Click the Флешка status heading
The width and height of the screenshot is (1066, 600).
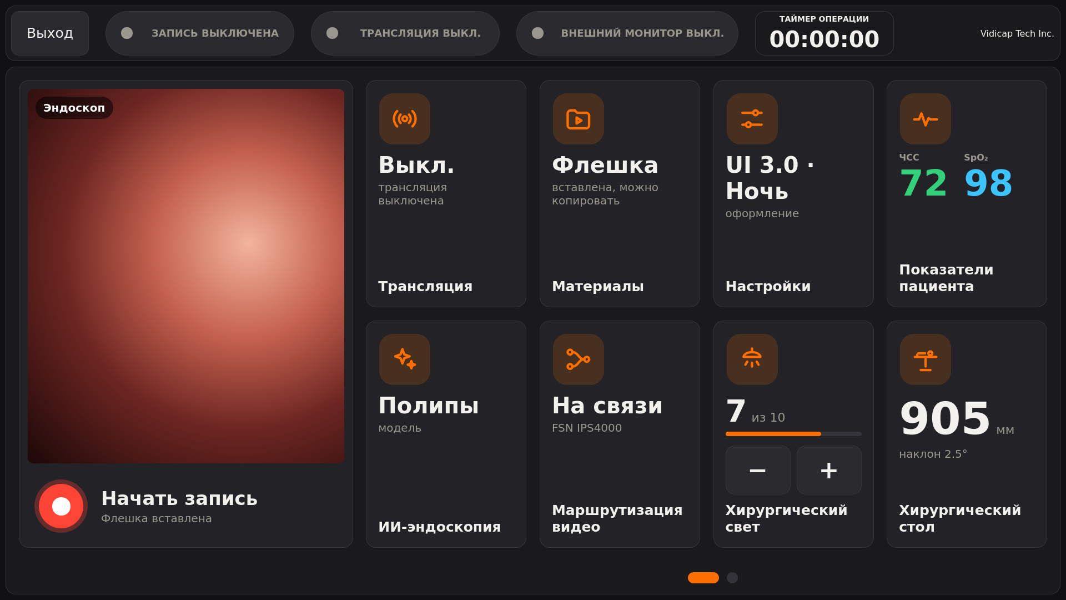(x=605, y=165)
